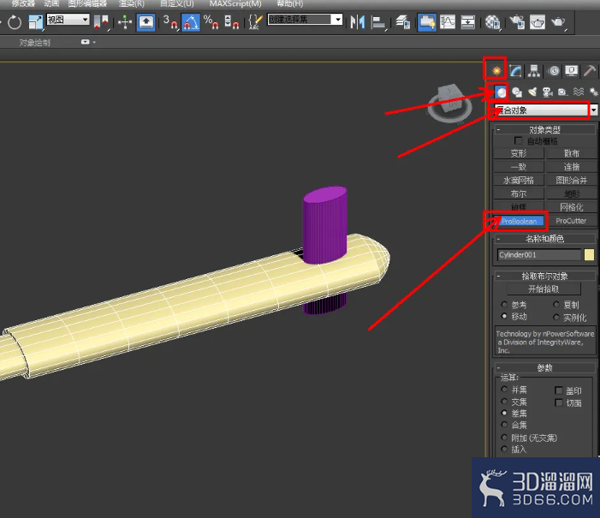
Task: Click the Select and Manipulate icon
Action: tap(125, 21)
